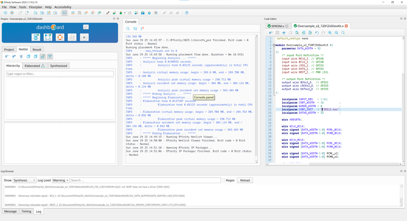Click the edit project pencil toolbar icon
This screenshot has width=407, height=221.
[x=49, y=13]
